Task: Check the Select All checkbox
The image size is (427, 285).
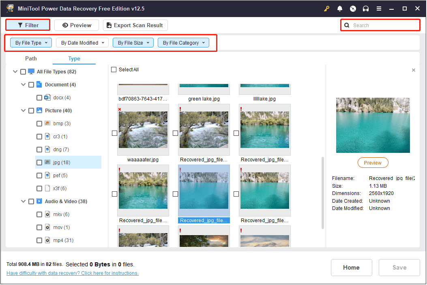Action: pyautogui.click(x=114, y=70)
